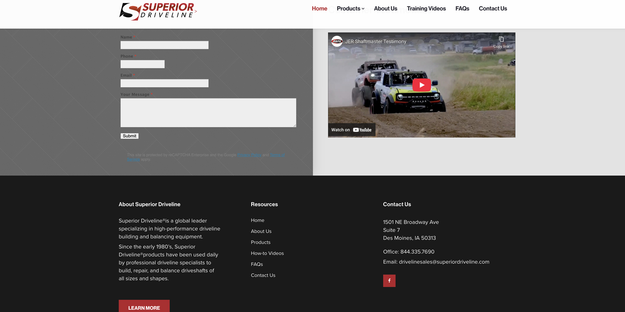Go to Training Videos in navigation
Image resolution: width=625 pixels, height=312 pixels.
[426, 8]
